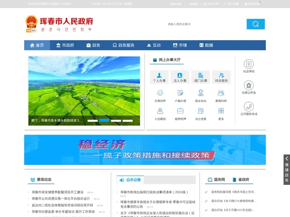Viewport: 290px width, 217px height.
Task: Click the 珲春市人民政府 logo emblem
Action: tap(31, 24)
